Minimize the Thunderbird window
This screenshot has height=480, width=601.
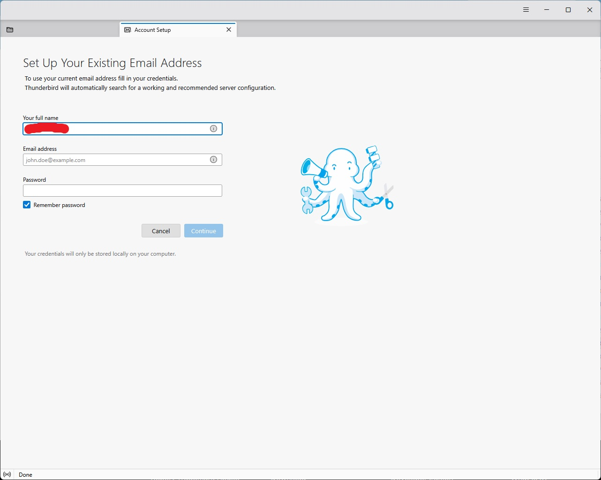point(547,10)
